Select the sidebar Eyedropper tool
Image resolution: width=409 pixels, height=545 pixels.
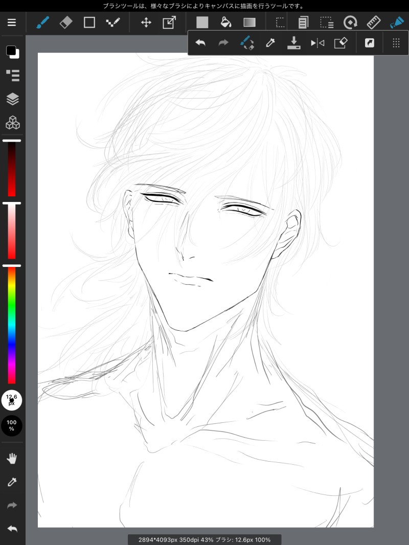[12, 482]
